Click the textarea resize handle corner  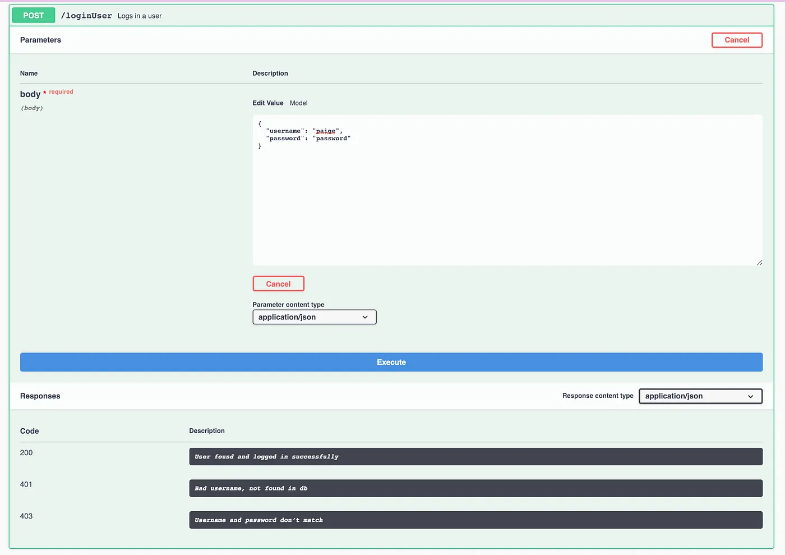[760, 262]
